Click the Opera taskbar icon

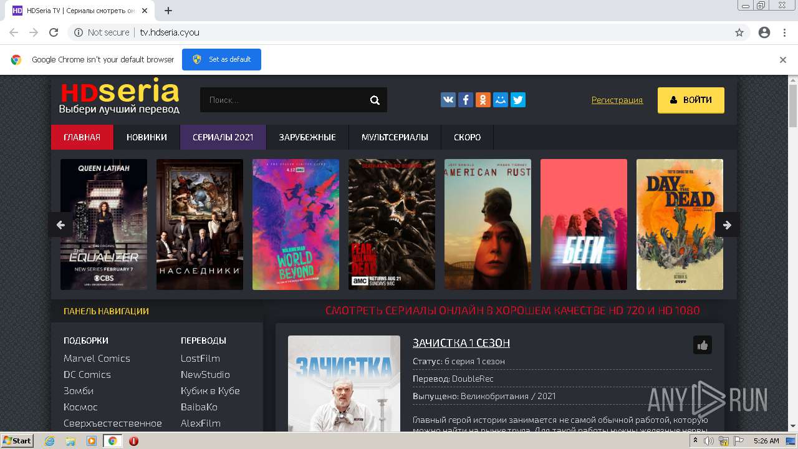click(x=133, y=441)
